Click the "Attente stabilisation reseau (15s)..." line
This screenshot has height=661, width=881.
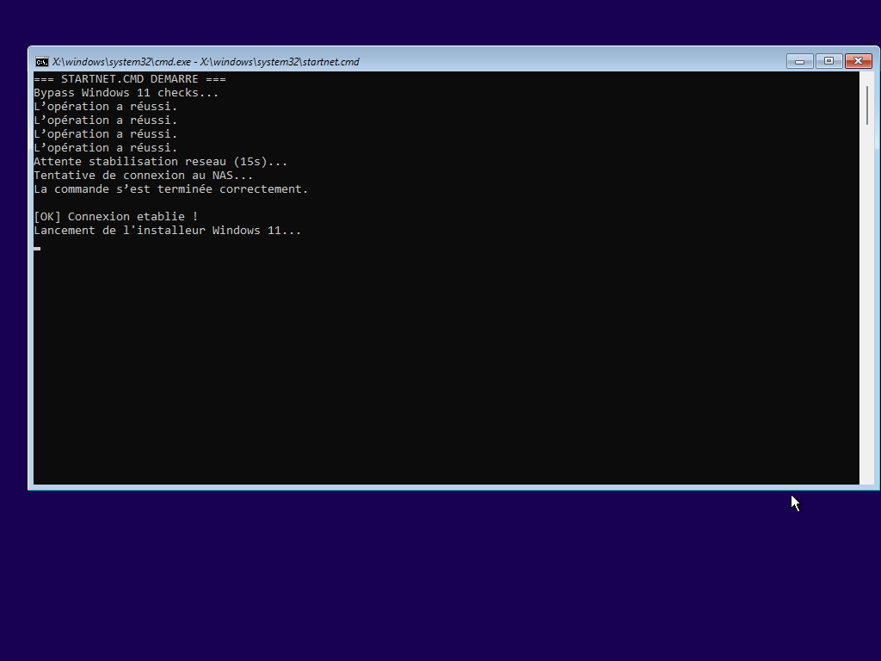click(x=160, y=162)
